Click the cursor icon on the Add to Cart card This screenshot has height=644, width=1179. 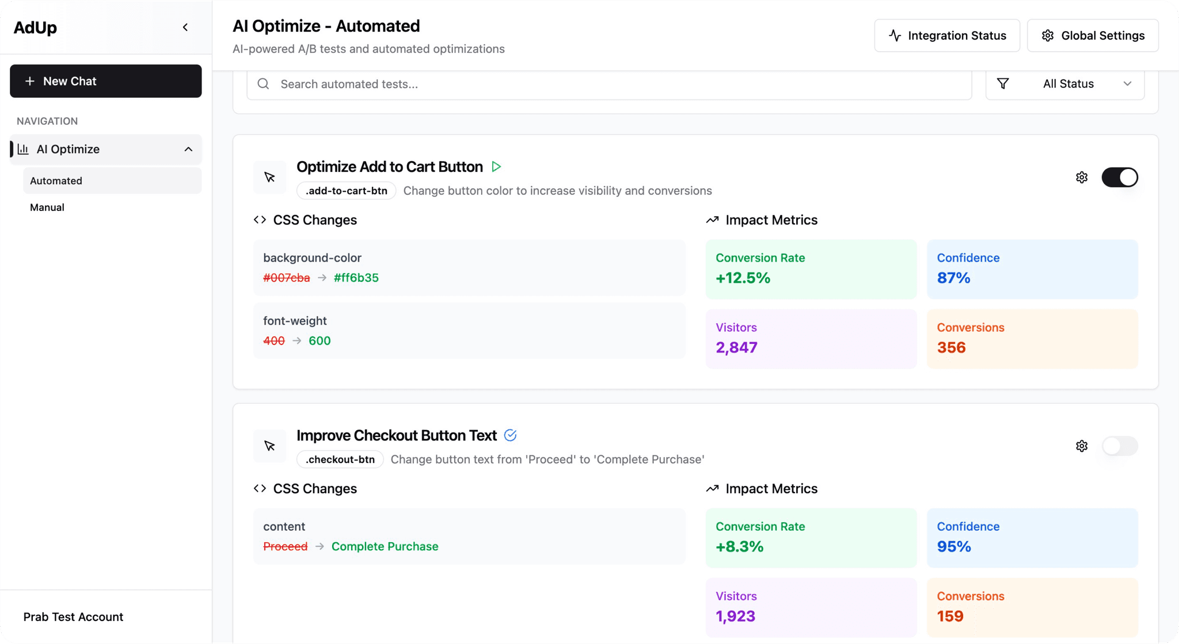pos(269,177)
